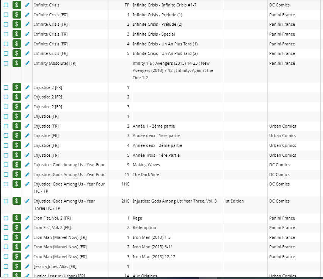Tick the checkbox for Infinite Crisis TP
Viewport: 323px width, 279px height.
tap(6, 5)
